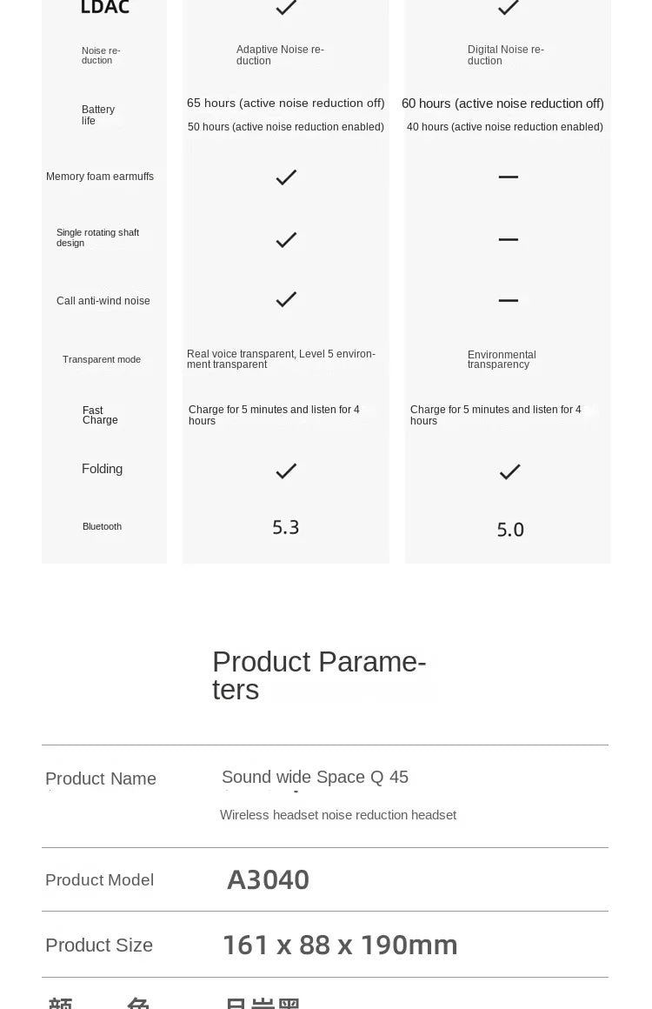The height and width of the screenshot is (1009, 652).
Task: Click the Digital Noise reduction text
Action: pos(506,56)
